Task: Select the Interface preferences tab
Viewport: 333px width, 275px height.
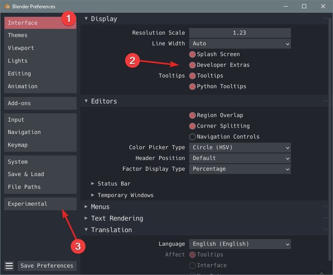Action: point(40,23)
